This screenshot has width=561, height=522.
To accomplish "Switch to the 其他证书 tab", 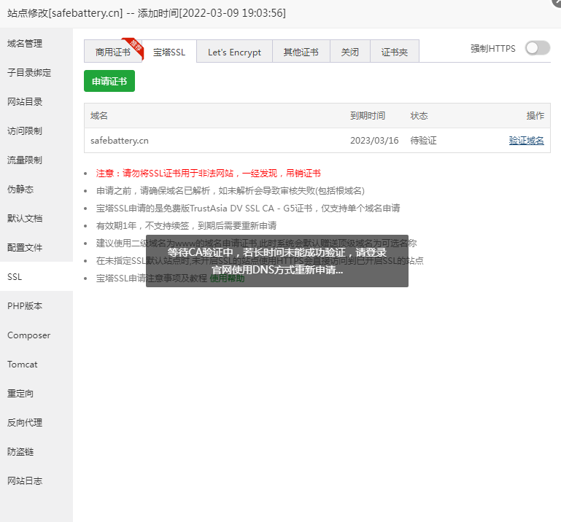I will tap(301, 52).
